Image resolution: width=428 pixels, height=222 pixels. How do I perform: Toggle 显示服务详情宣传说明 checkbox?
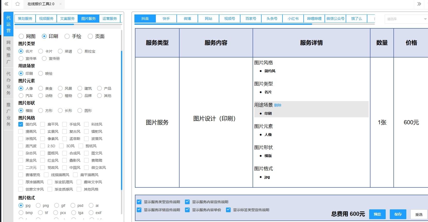[x=139, y=210]
